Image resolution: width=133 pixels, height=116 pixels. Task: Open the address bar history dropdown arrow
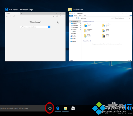(111, 18)
